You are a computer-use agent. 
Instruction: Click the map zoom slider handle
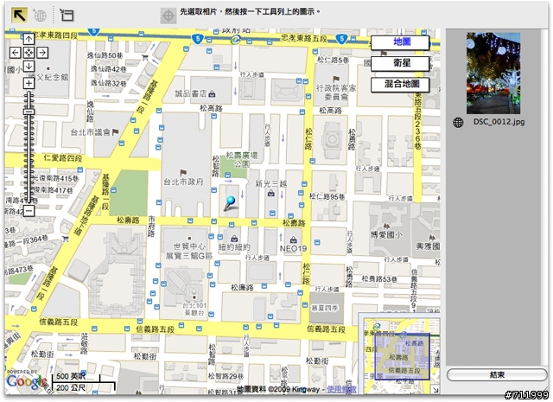coord(29,112)
